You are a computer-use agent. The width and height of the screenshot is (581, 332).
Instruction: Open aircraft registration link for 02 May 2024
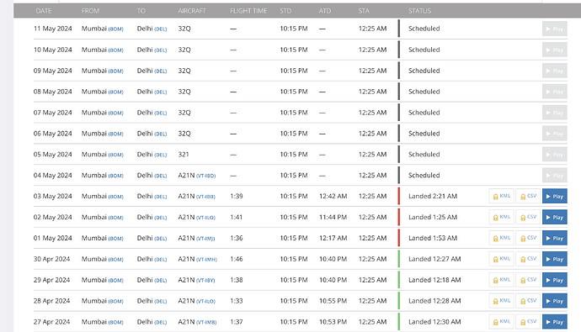205,218
